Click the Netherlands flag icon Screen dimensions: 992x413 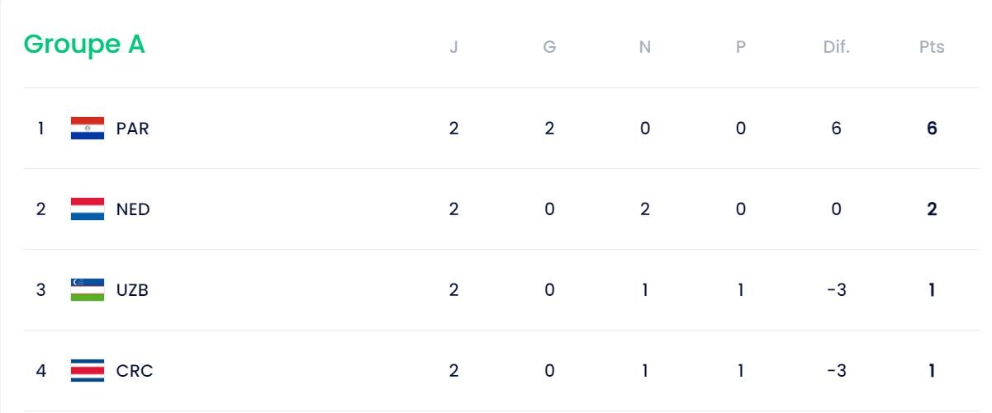[x=88, y=209]
